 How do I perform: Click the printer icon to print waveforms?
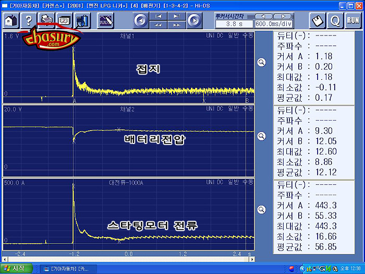[46, 21]
